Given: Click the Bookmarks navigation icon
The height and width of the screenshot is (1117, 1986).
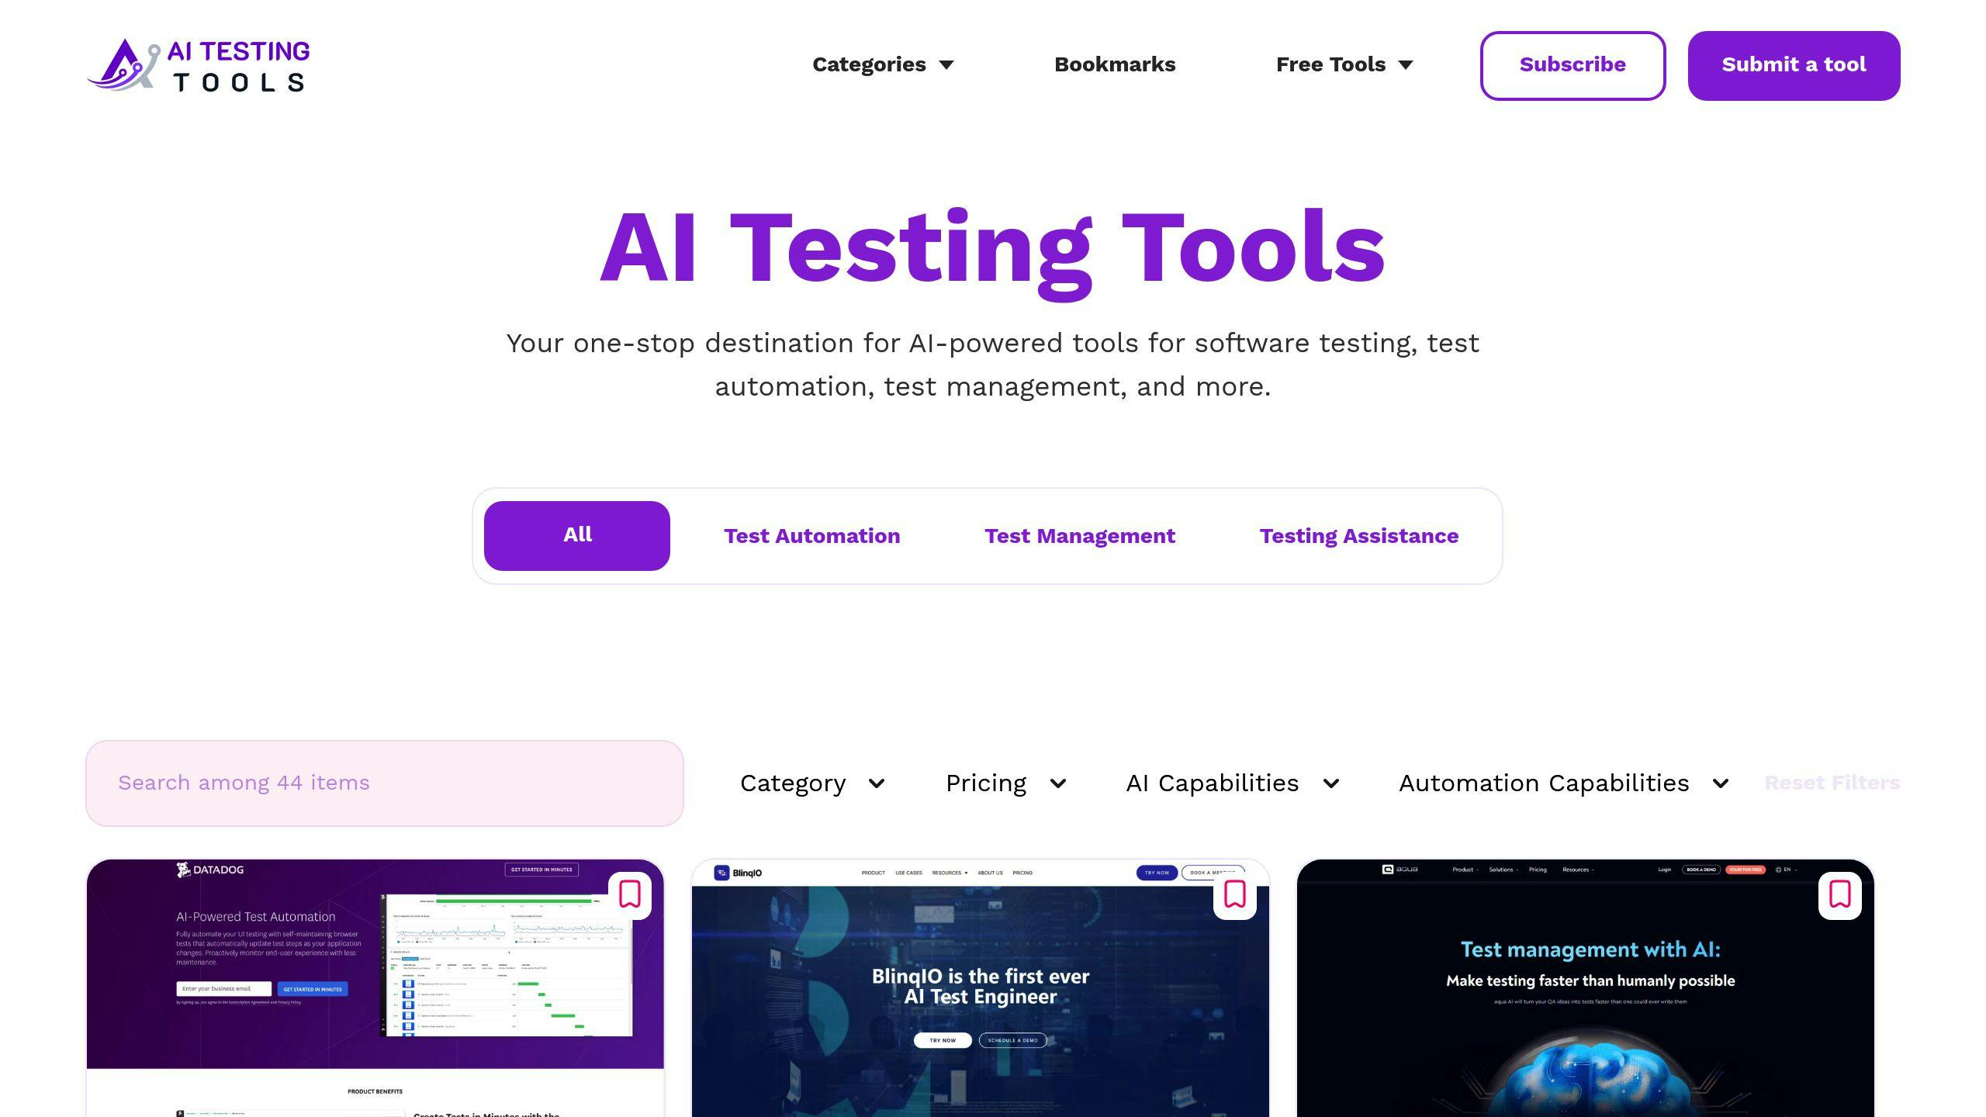Looking at the screenshot, I should click(1114, 64).
